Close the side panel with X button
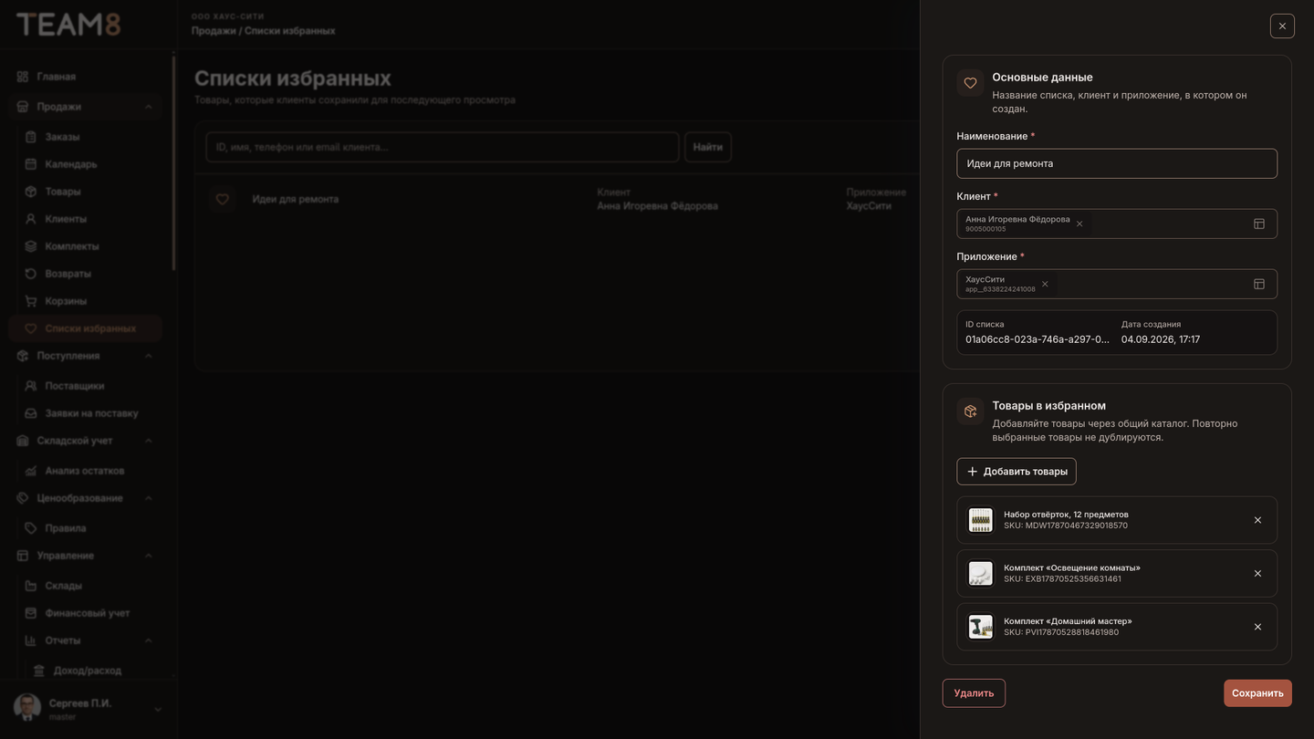Viewport: 1314px width, 739px height. [1282, 26]
